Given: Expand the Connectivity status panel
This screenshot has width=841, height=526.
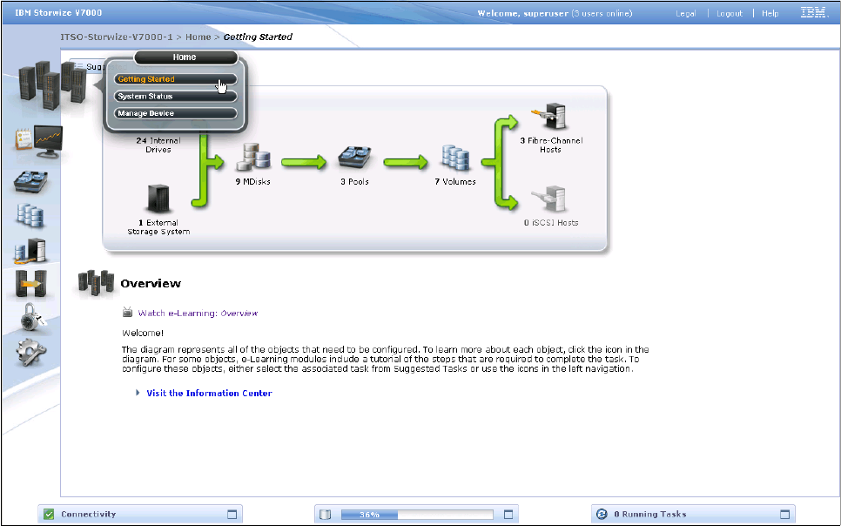Looking at the screenshot, I should pyautogui.click(x=232, y=515).
